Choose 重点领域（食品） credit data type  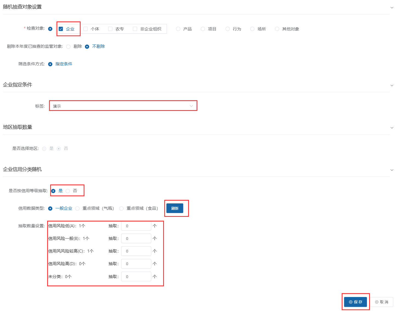[x=121, y=209]
